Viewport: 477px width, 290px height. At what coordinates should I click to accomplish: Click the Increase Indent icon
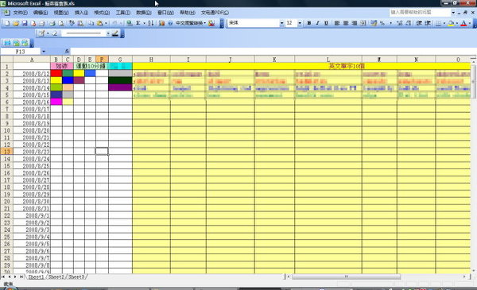tap(428, 23)
